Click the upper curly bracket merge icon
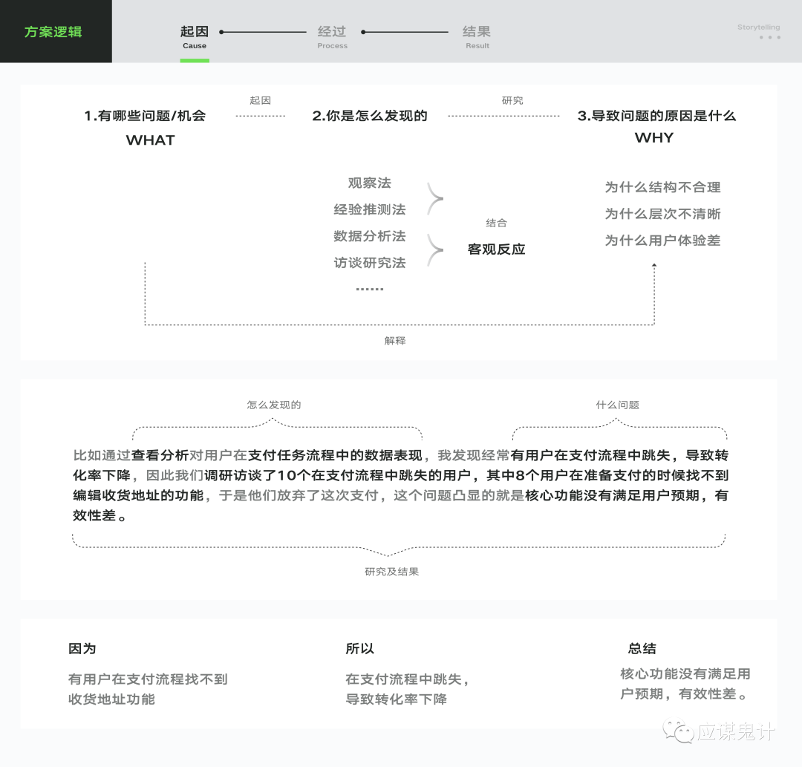The width and height of the screenshot is (802, 767). [435, 198]
